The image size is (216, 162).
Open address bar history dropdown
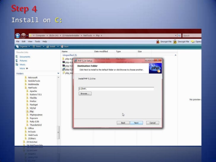click(x=176, y=36)
